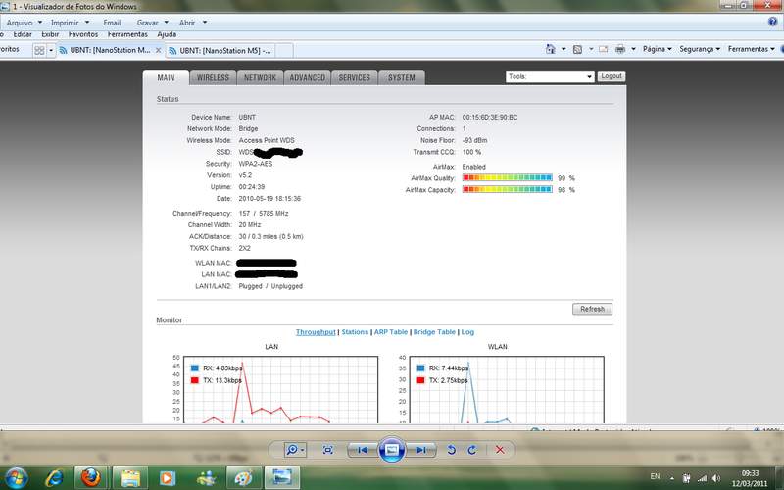Open the ARP Table link

pyautogui.click(x=391, y=332)
